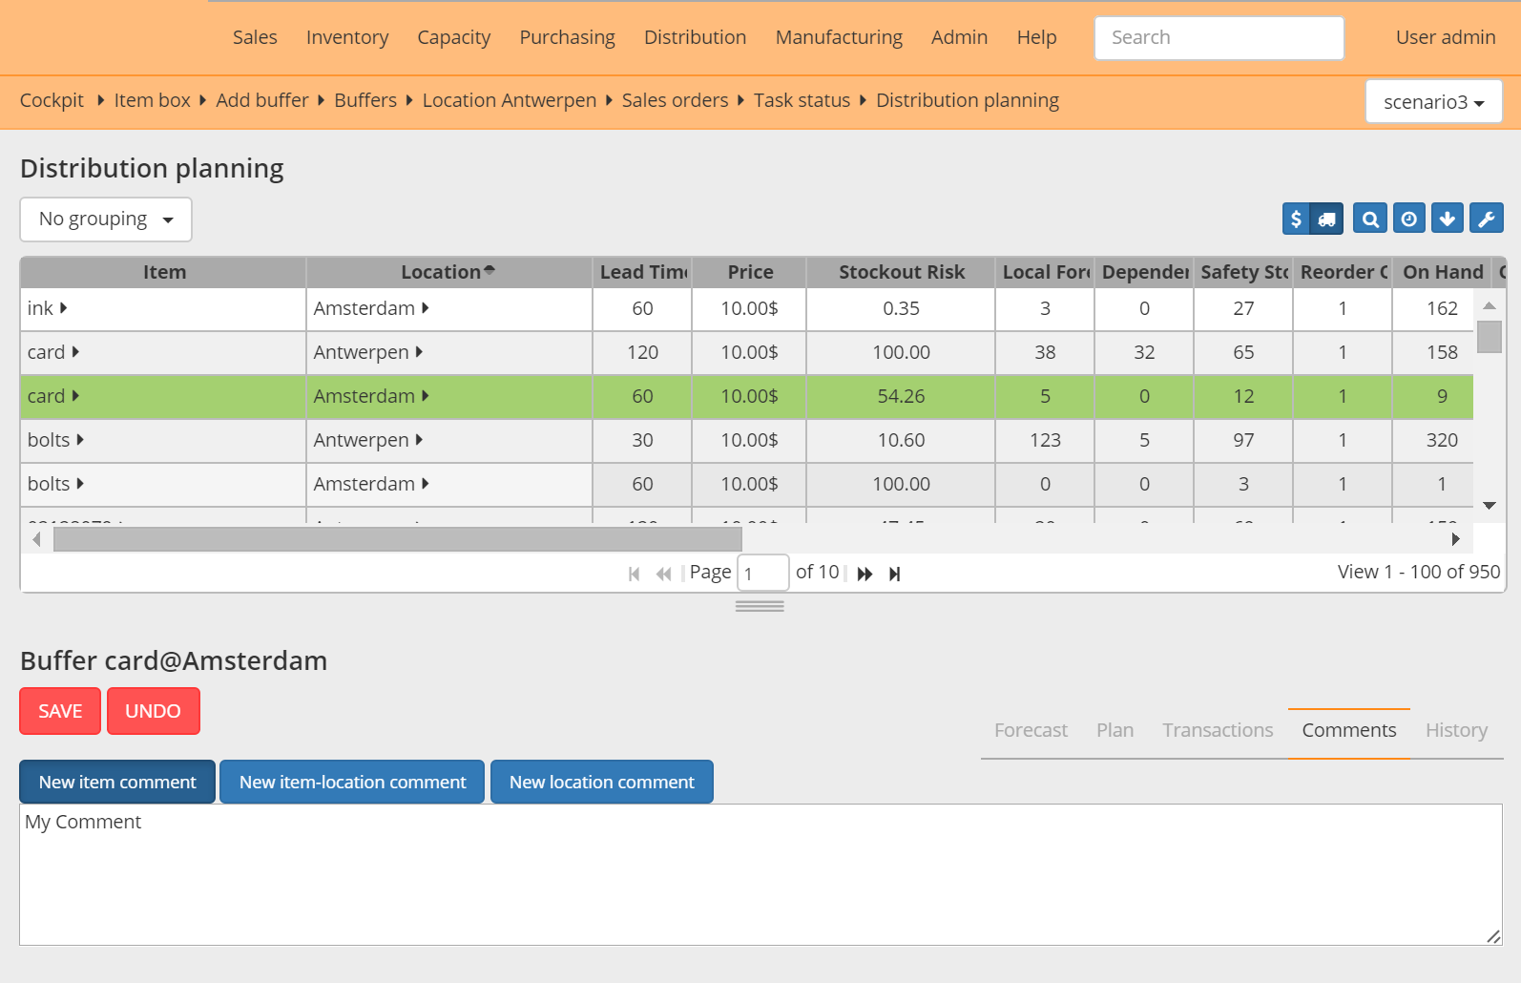Screen dimensions: 1521x983
Task: Open the wrench customize icon
Action: point(1487,220)
